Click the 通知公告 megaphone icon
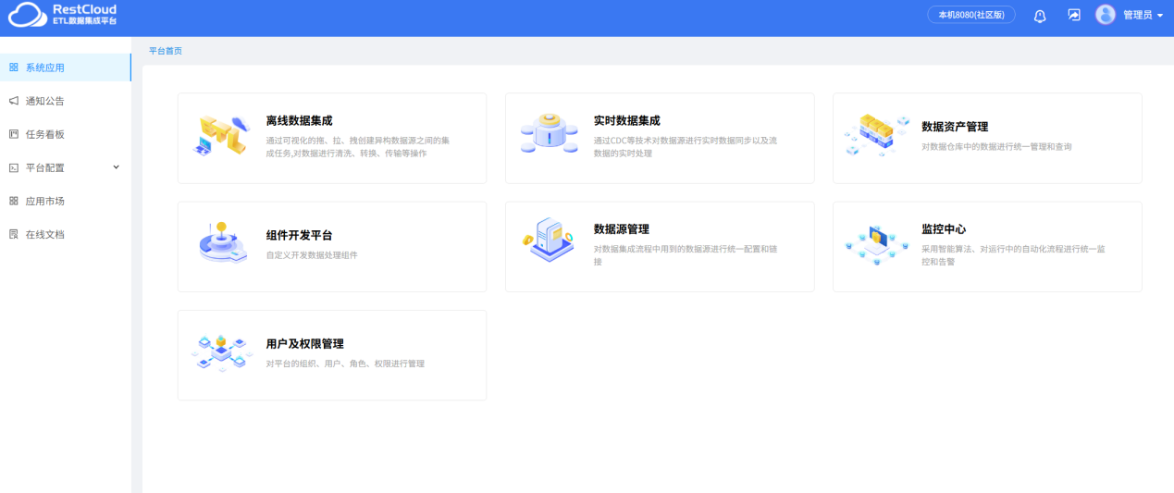Viewport: 1174px width, 493px height. coord(14,101)
